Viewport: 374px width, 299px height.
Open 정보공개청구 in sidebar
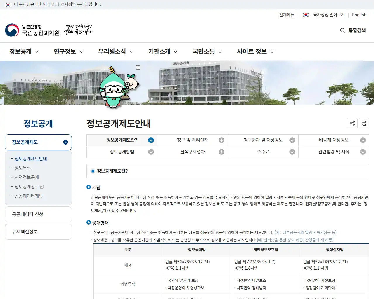(x=27, y=187)
